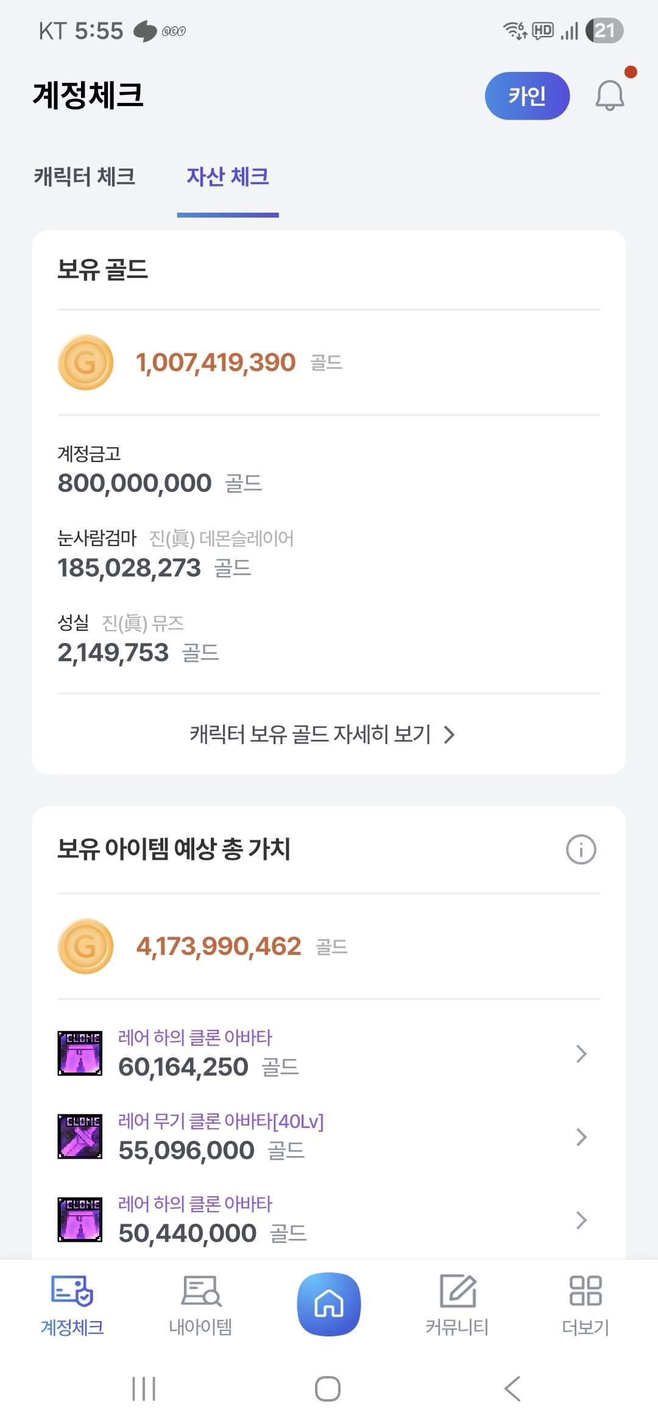Screen dimensions: 658x1426
Task: Switch to the 캐릭터 체크 tab
Action: pos(85,177)
